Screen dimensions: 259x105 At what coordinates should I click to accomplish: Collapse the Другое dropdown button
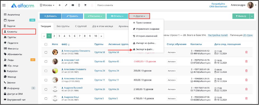(139, 16)
